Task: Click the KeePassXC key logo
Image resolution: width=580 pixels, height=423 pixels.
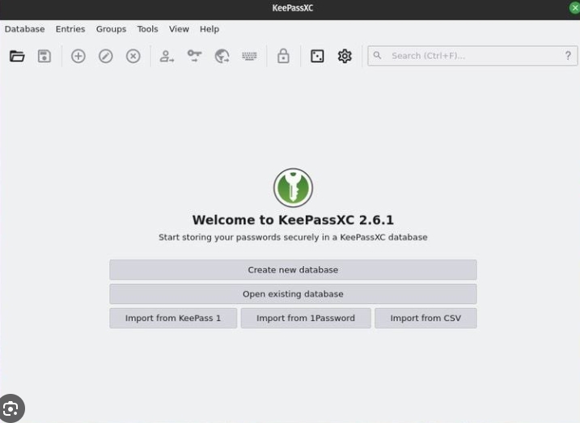Action: tap(293, 188)
